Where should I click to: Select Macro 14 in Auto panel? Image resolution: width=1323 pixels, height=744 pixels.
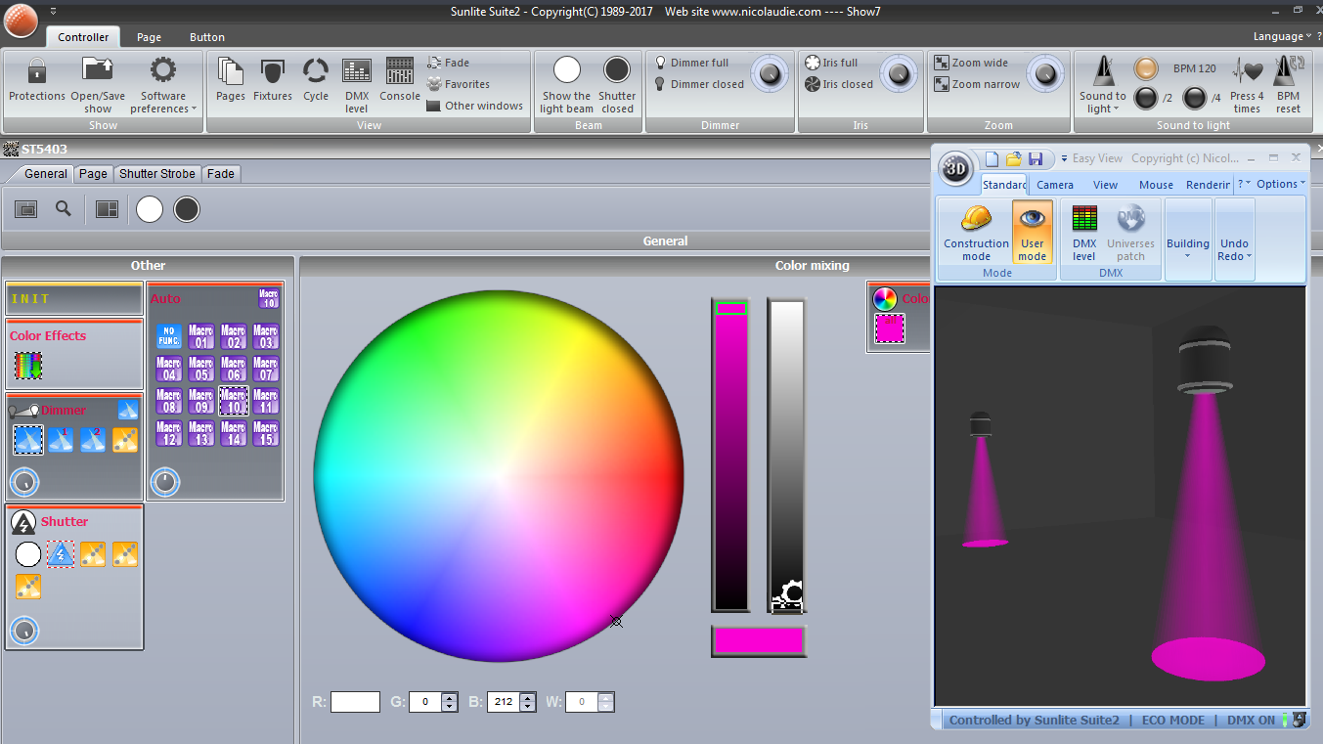click(x=233, y=433)
